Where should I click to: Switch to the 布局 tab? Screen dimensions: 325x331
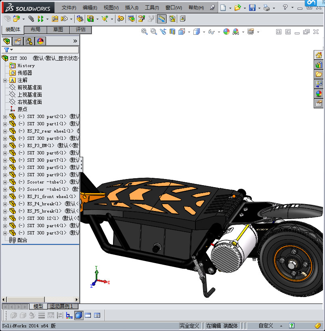click(x=36, y=30)
